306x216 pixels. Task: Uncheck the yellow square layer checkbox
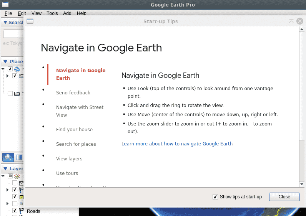click(15, 197)
